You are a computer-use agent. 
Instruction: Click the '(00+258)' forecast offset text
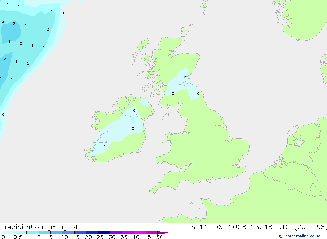[310, 227]
